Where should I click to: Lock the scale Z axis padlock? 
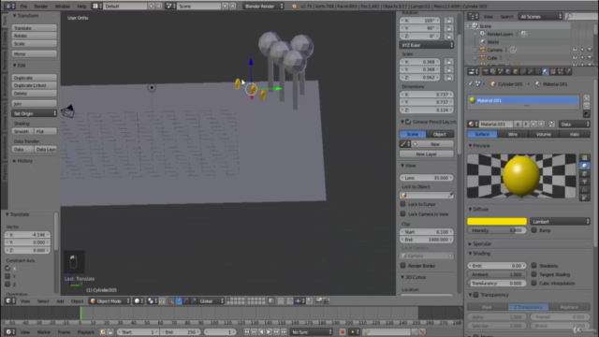449,78
